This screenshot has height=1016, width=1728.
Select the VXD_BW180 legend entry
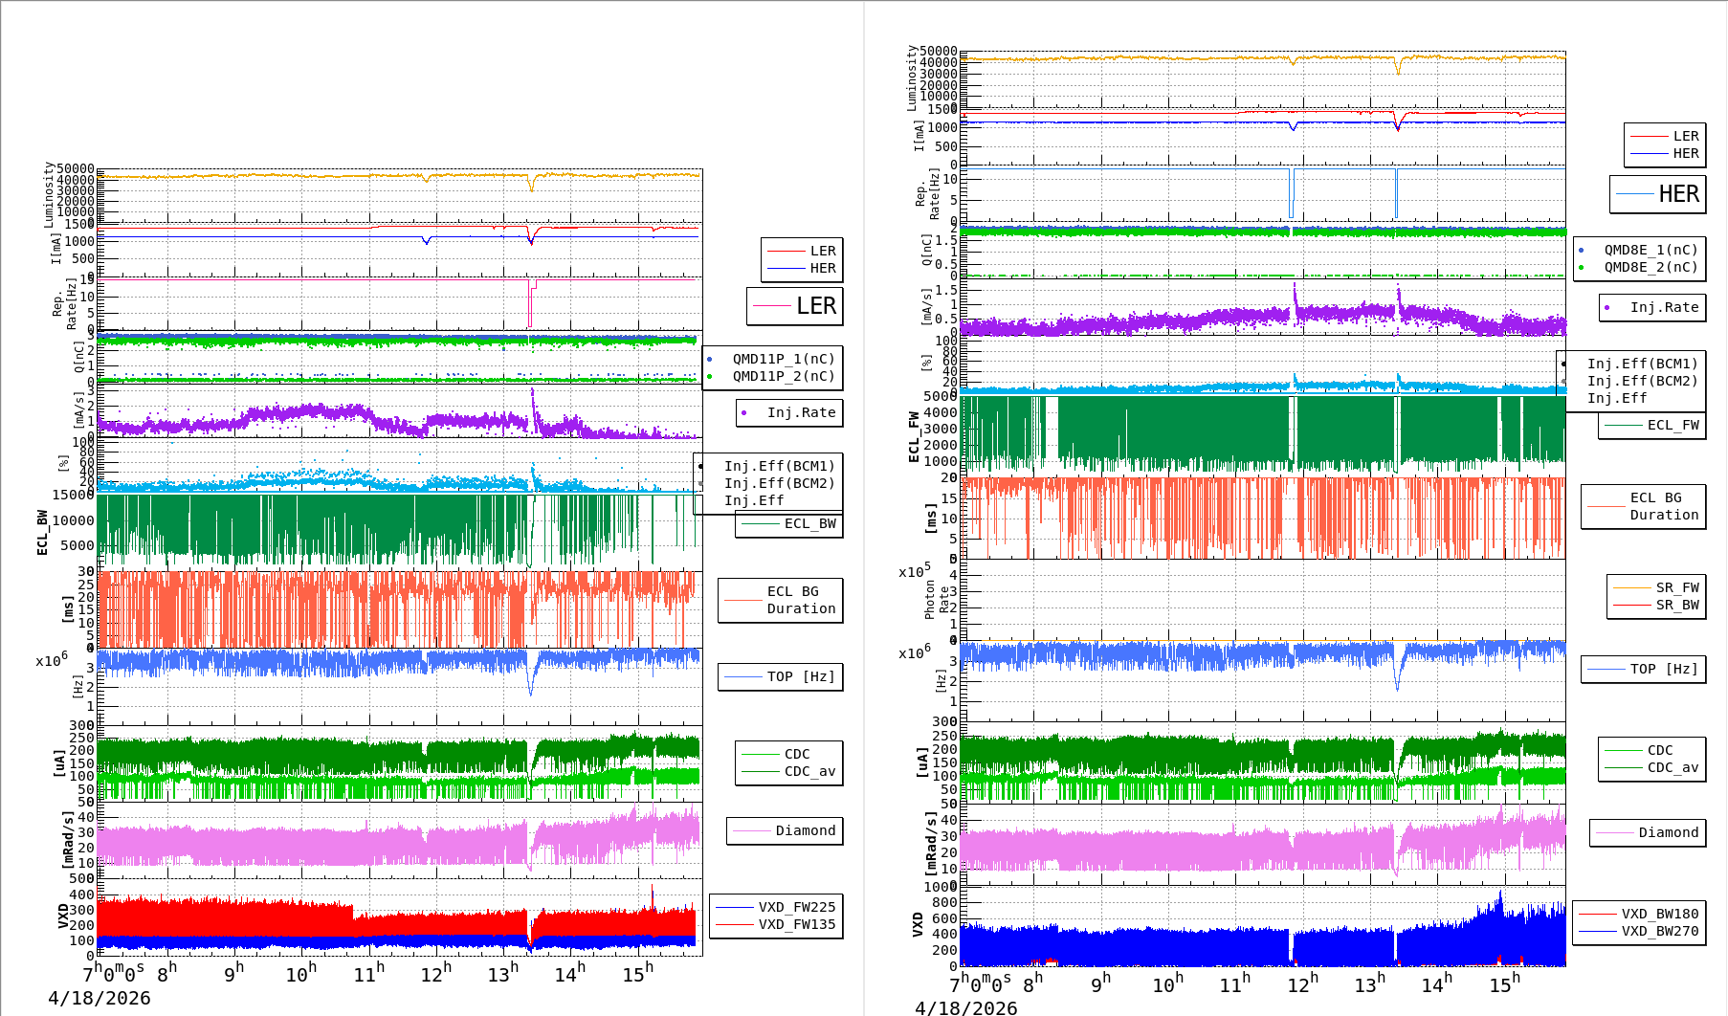pyautogui.click(x=1659, y=914)
